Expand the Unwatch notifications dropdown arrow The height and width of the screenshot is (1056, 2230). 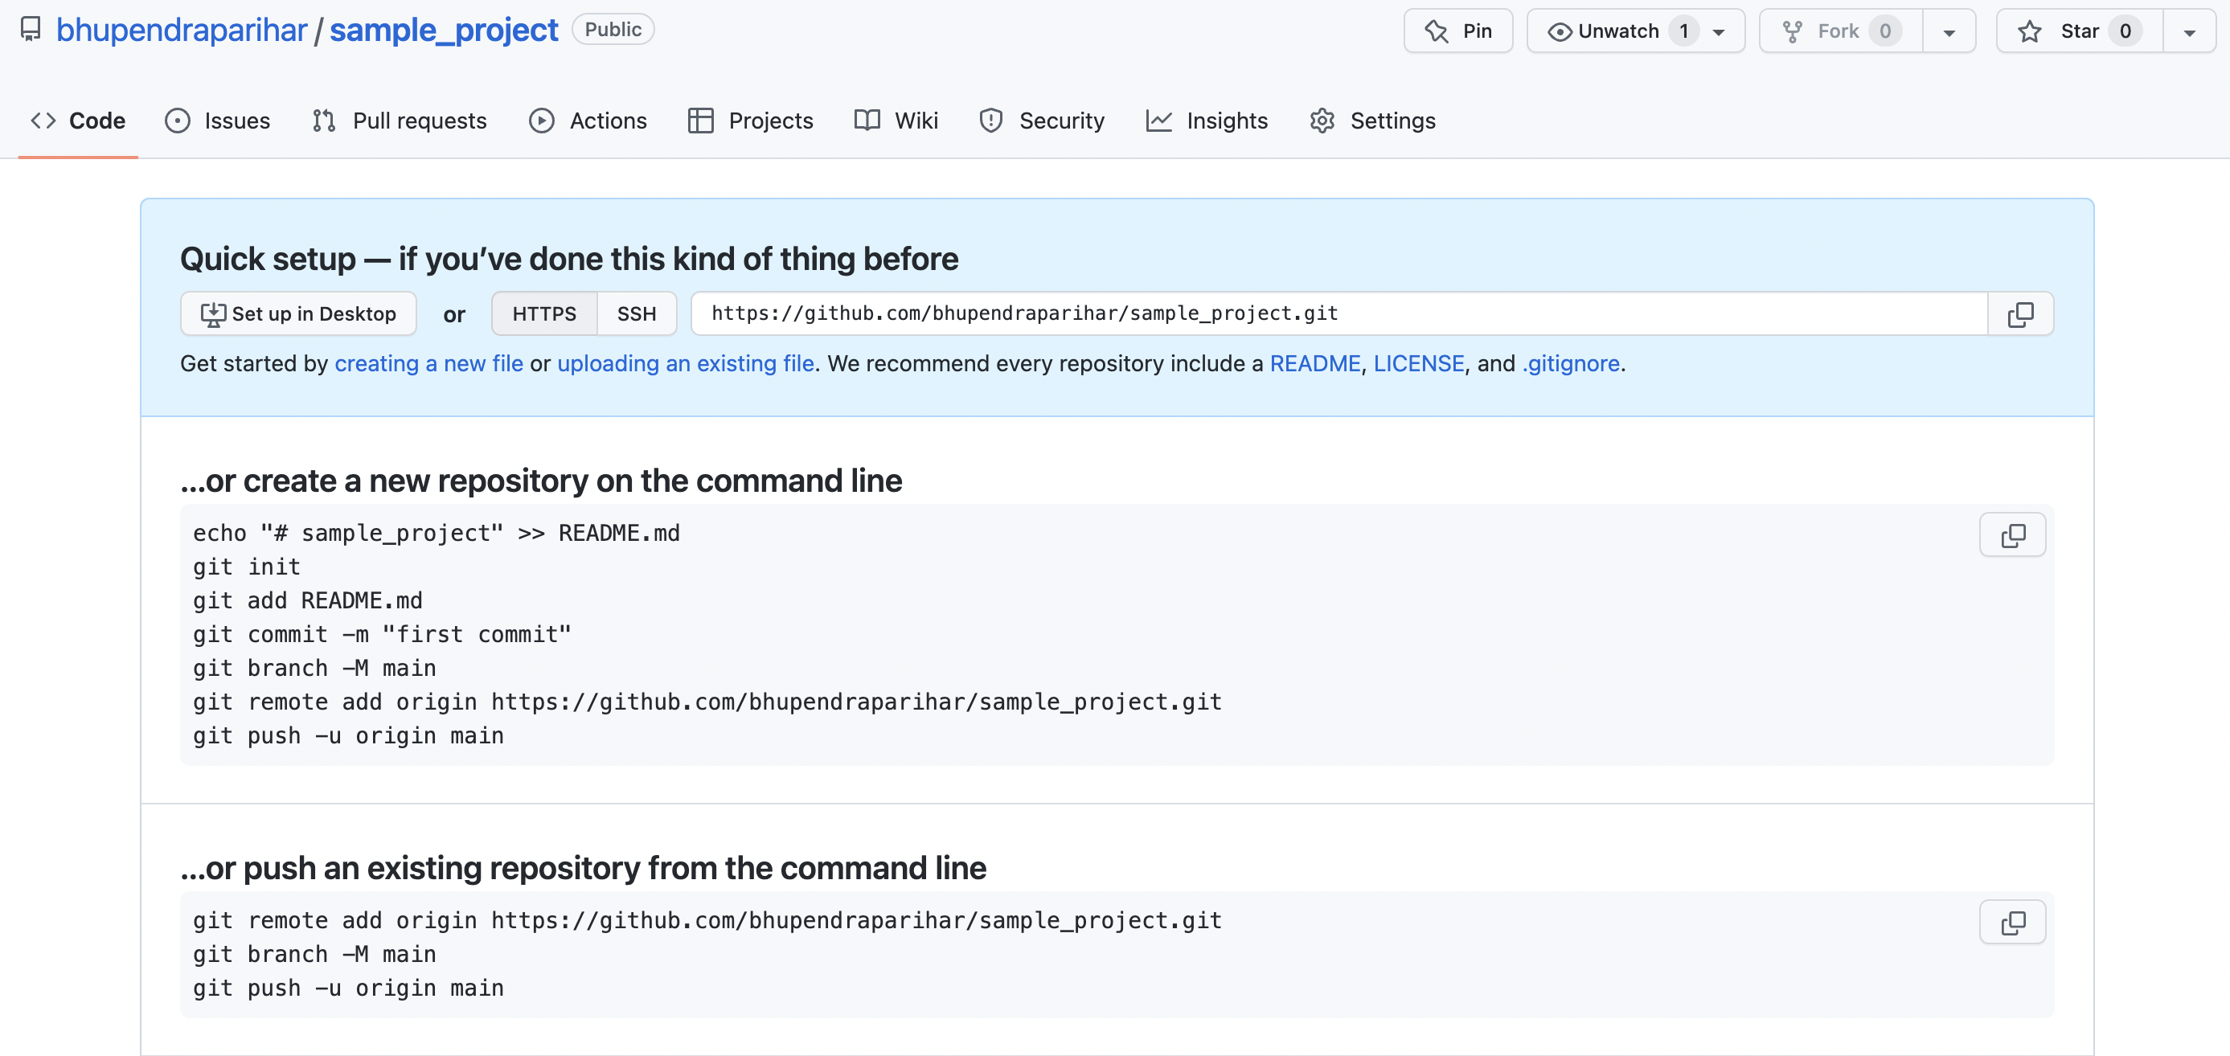click(x=1720, y=32)
